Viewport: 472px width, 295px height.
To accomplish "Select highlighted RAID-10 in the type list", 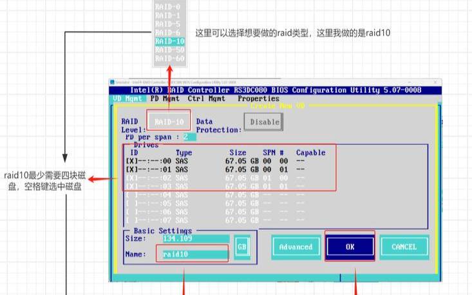I will 170,41.
